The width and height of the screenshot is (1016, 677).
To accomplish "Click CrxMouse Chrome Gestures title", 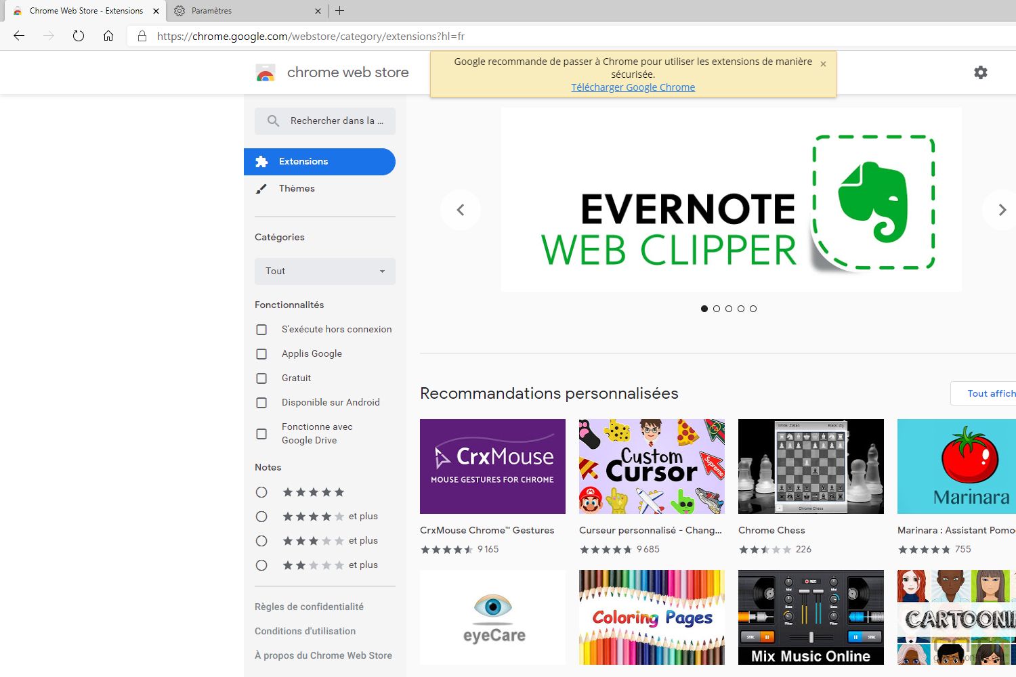I will click(x=487, y=530).
